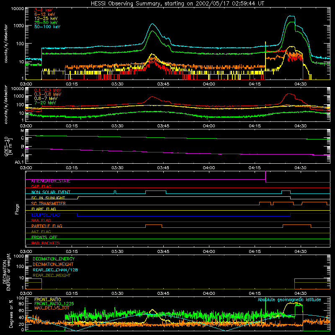Click the 7-20 MeV legend label
Screen dimensions: 335x335
click(x=45, y=103)
